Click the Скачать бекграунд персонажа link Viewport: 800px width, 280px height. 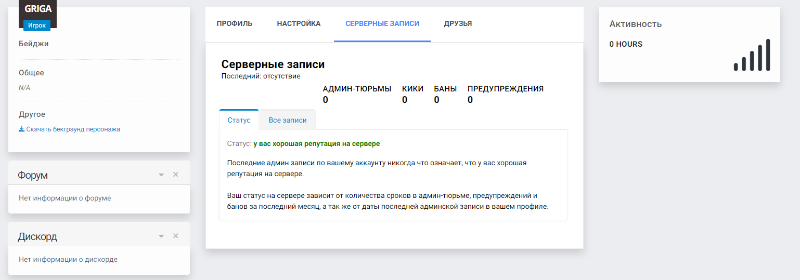(x=73, y=129)
